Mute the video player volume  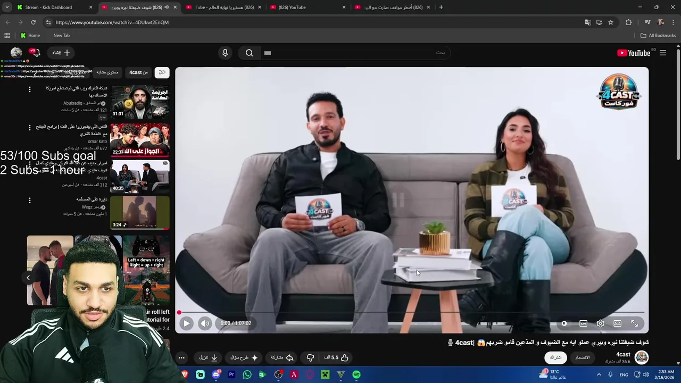click(x=205, y=323)
